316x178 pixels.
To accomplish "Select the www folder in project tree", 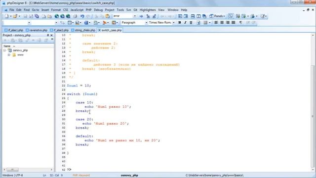I will coord(20,55).
